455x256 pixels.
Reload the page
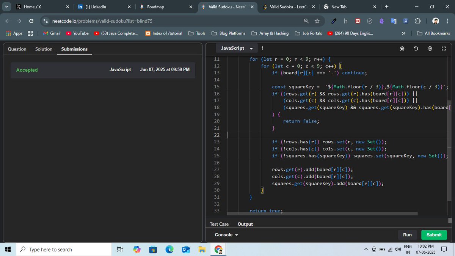[x=31, y=21]
